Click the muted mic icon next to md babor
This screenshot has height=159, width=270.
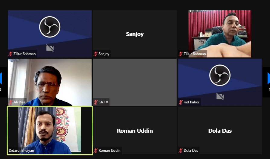coord(180,102)
